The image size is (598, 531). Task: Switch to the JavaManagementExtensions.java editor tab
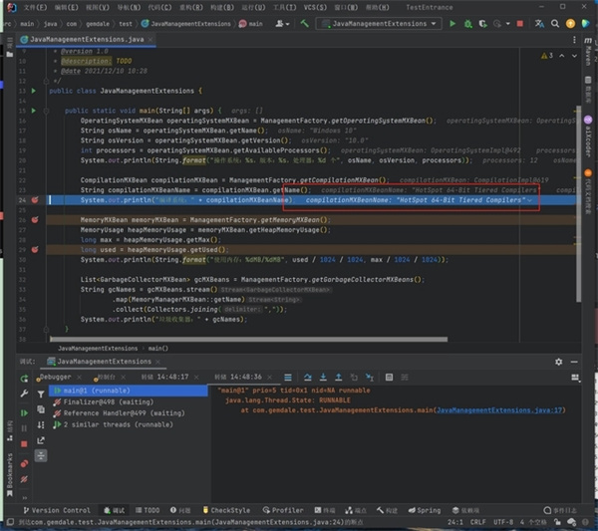click(x=87, y=39)
